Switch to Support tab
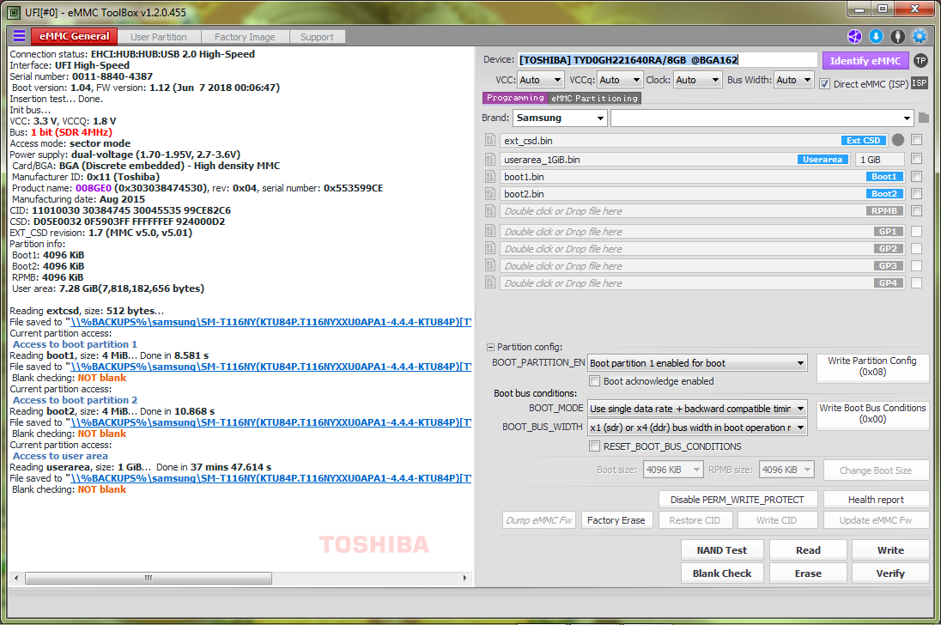 [318, 37]
